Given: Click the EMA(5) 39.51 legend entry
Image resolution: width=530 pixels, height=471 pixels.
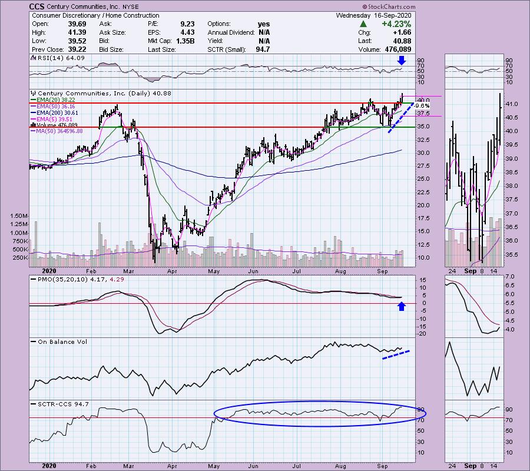Looking at the screenshot, I should pyautogui.click(x=51, y=120).
